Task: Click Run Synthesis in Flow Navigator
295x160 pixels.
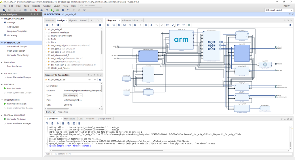Action: (x=14, y=88)
